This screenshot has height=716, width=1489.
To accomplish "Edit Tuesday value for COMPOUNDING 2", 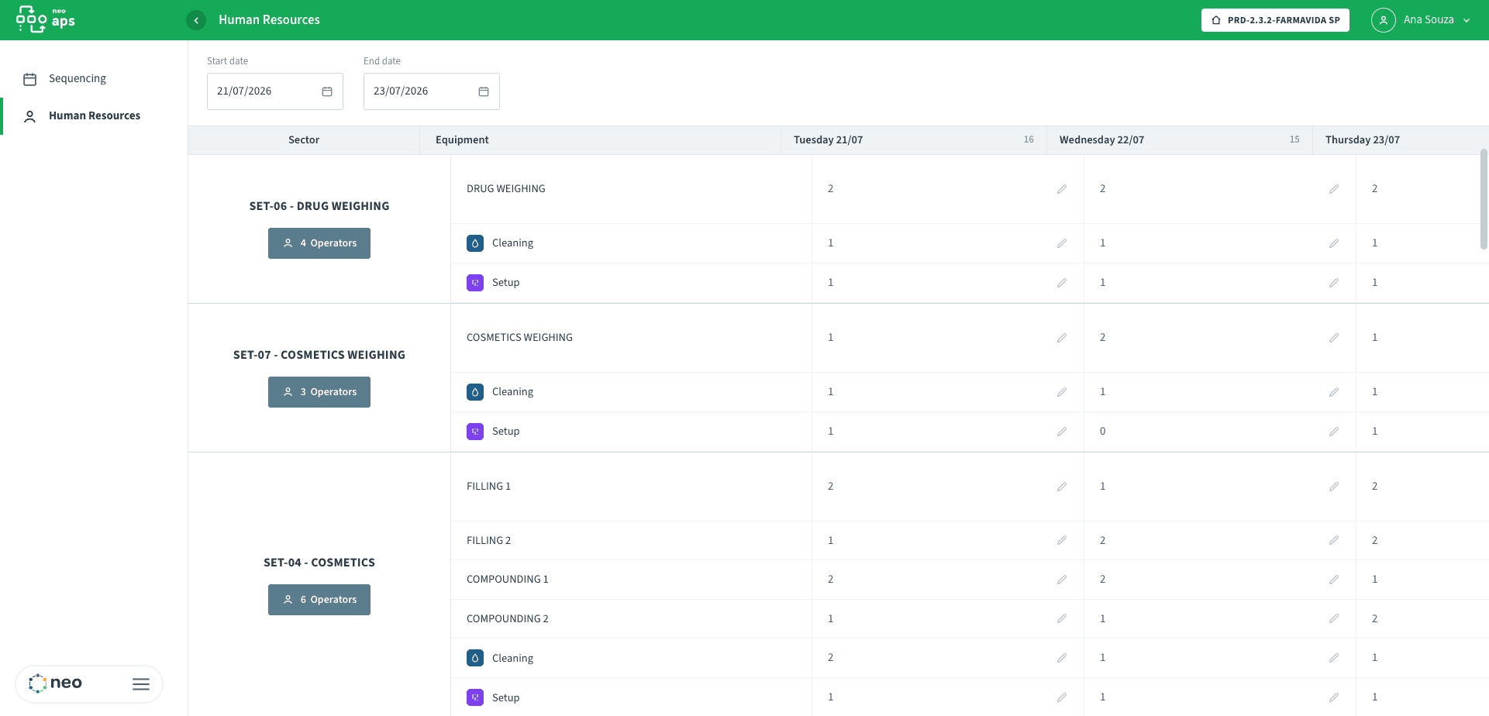I will (1062, 618).
